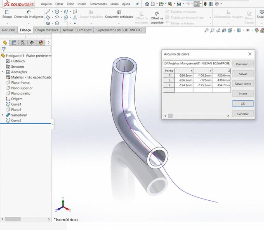Click the Save icon
This screenshot has width=264, height=230.
tap(170, 4)
